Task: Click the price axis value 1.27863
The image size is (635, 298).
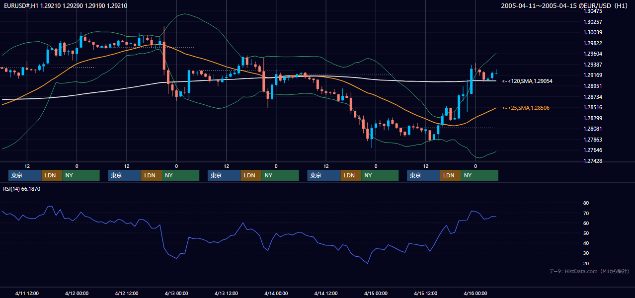Action: pyautogui.click(x=593, y=140)
